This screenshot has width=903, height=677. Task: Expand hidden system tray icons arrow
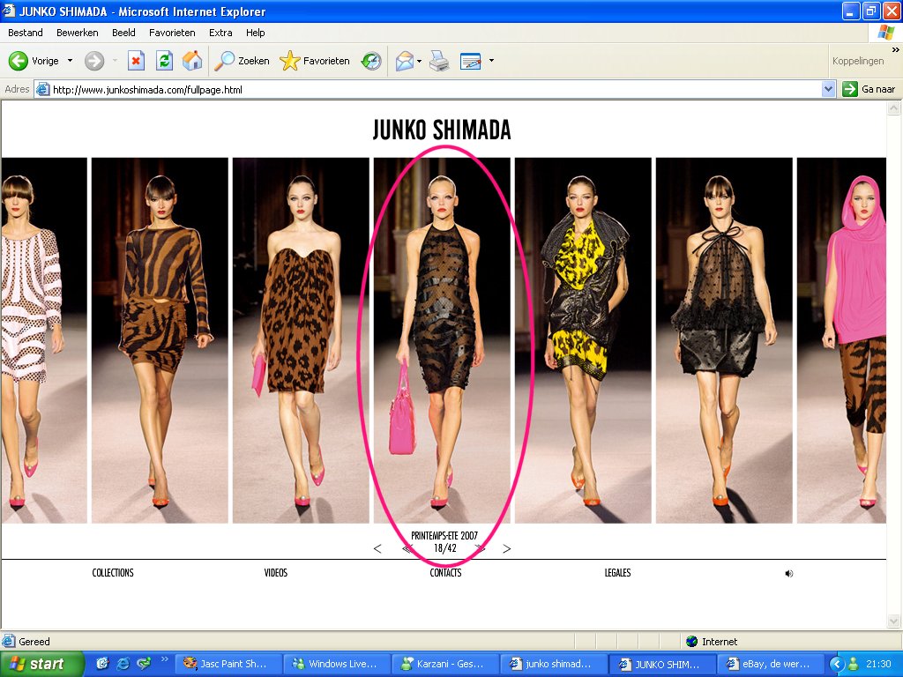(x=838, y=664)
